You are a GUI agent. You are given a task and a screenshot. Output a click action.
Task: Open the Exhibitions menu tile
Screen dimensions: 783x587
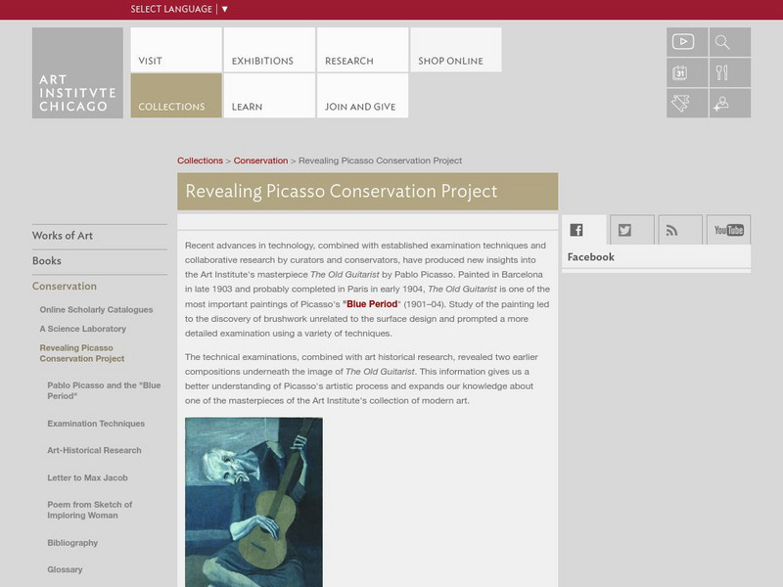(x=269, y=50)
